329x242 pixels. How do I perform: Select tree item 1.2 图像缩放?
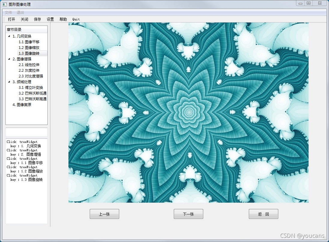coord(29,48)
